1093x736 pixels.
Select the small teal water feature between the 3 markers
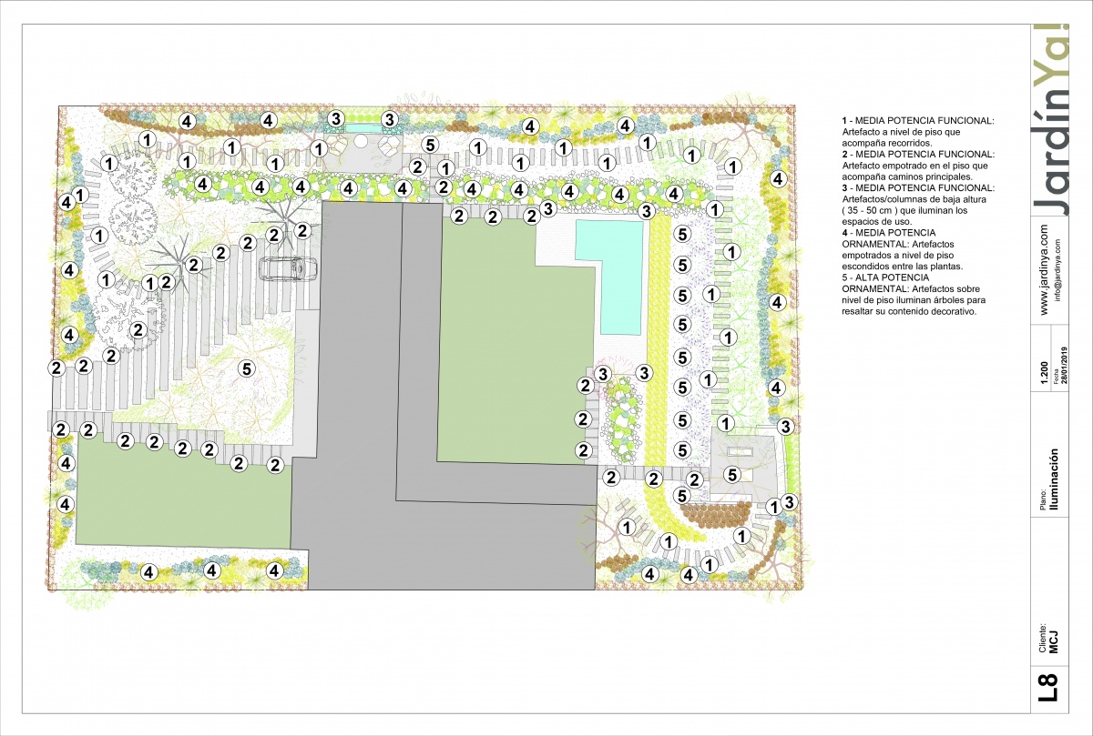(363, 128)
